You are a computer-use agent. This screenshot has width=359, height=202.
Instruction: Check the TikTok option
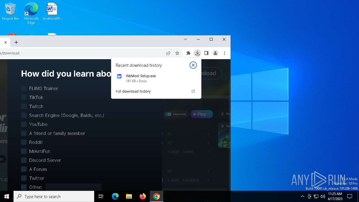(x=24, y=97)
